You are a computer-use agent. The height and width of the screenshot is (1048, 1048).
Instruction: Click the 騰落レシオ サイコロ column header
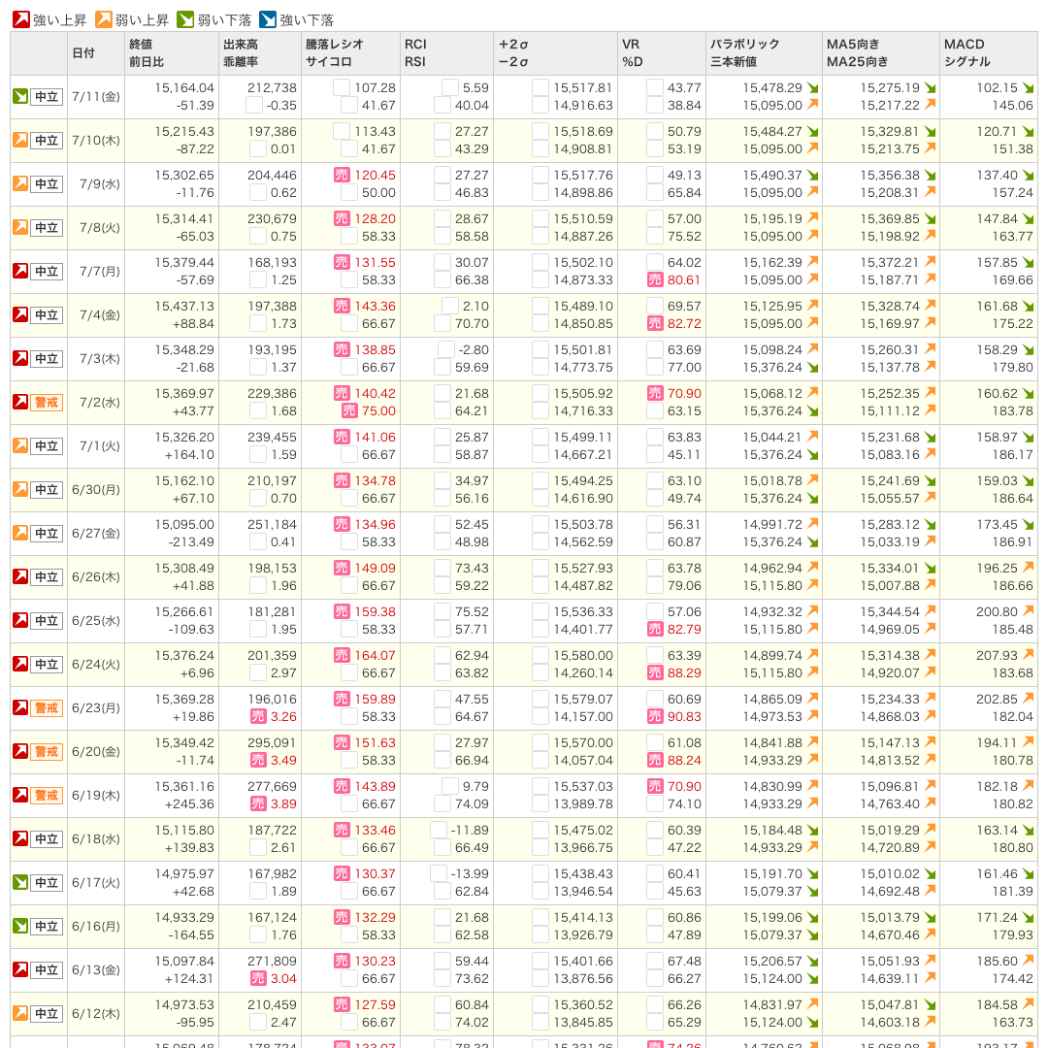[351, 52]
